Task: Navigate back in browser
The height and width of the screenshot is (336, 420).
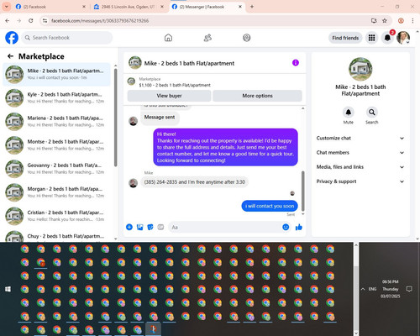Action: (x=8, y=20)
